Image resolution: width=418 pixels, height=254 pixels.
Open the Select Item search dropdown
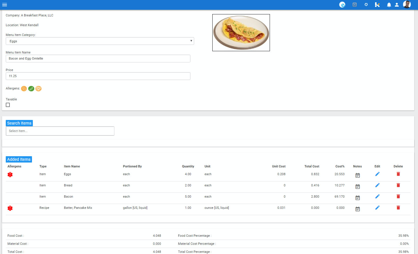point(60,131)
